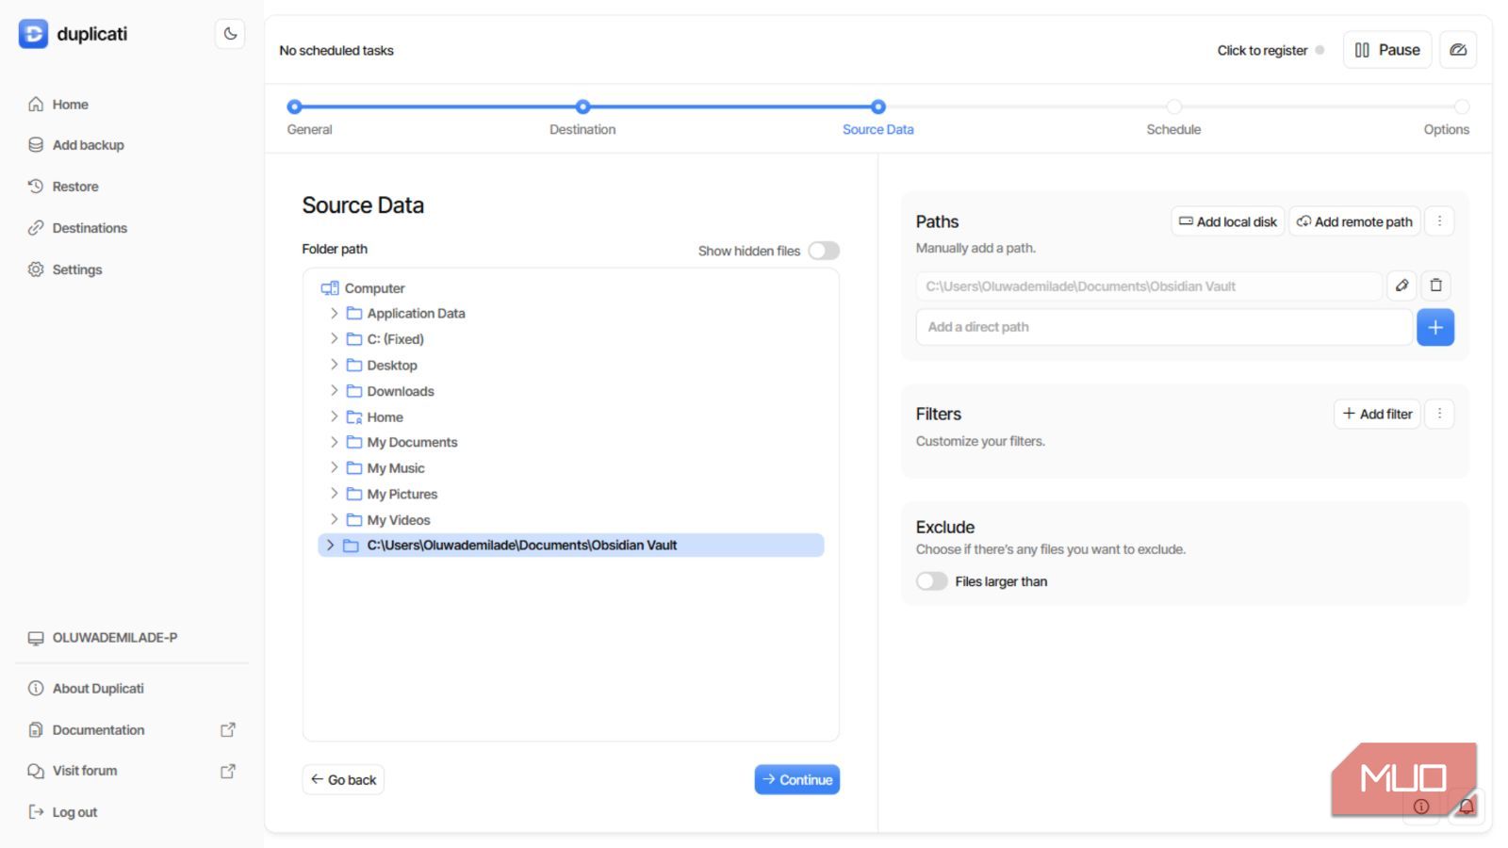
Task: Open Home in the sidebar
Action: [58, 105]
